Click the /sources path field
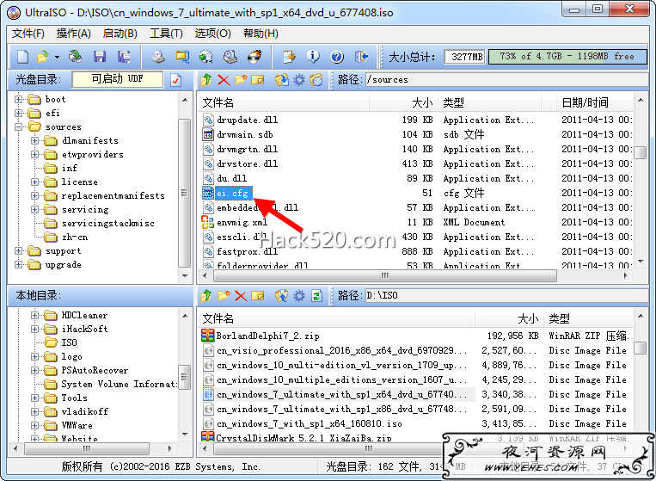Viewport: 656px width, 481px height. pos(506,79)
